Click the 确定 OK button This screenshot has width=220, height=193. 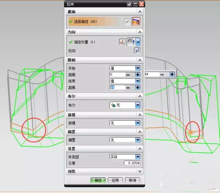98,180
